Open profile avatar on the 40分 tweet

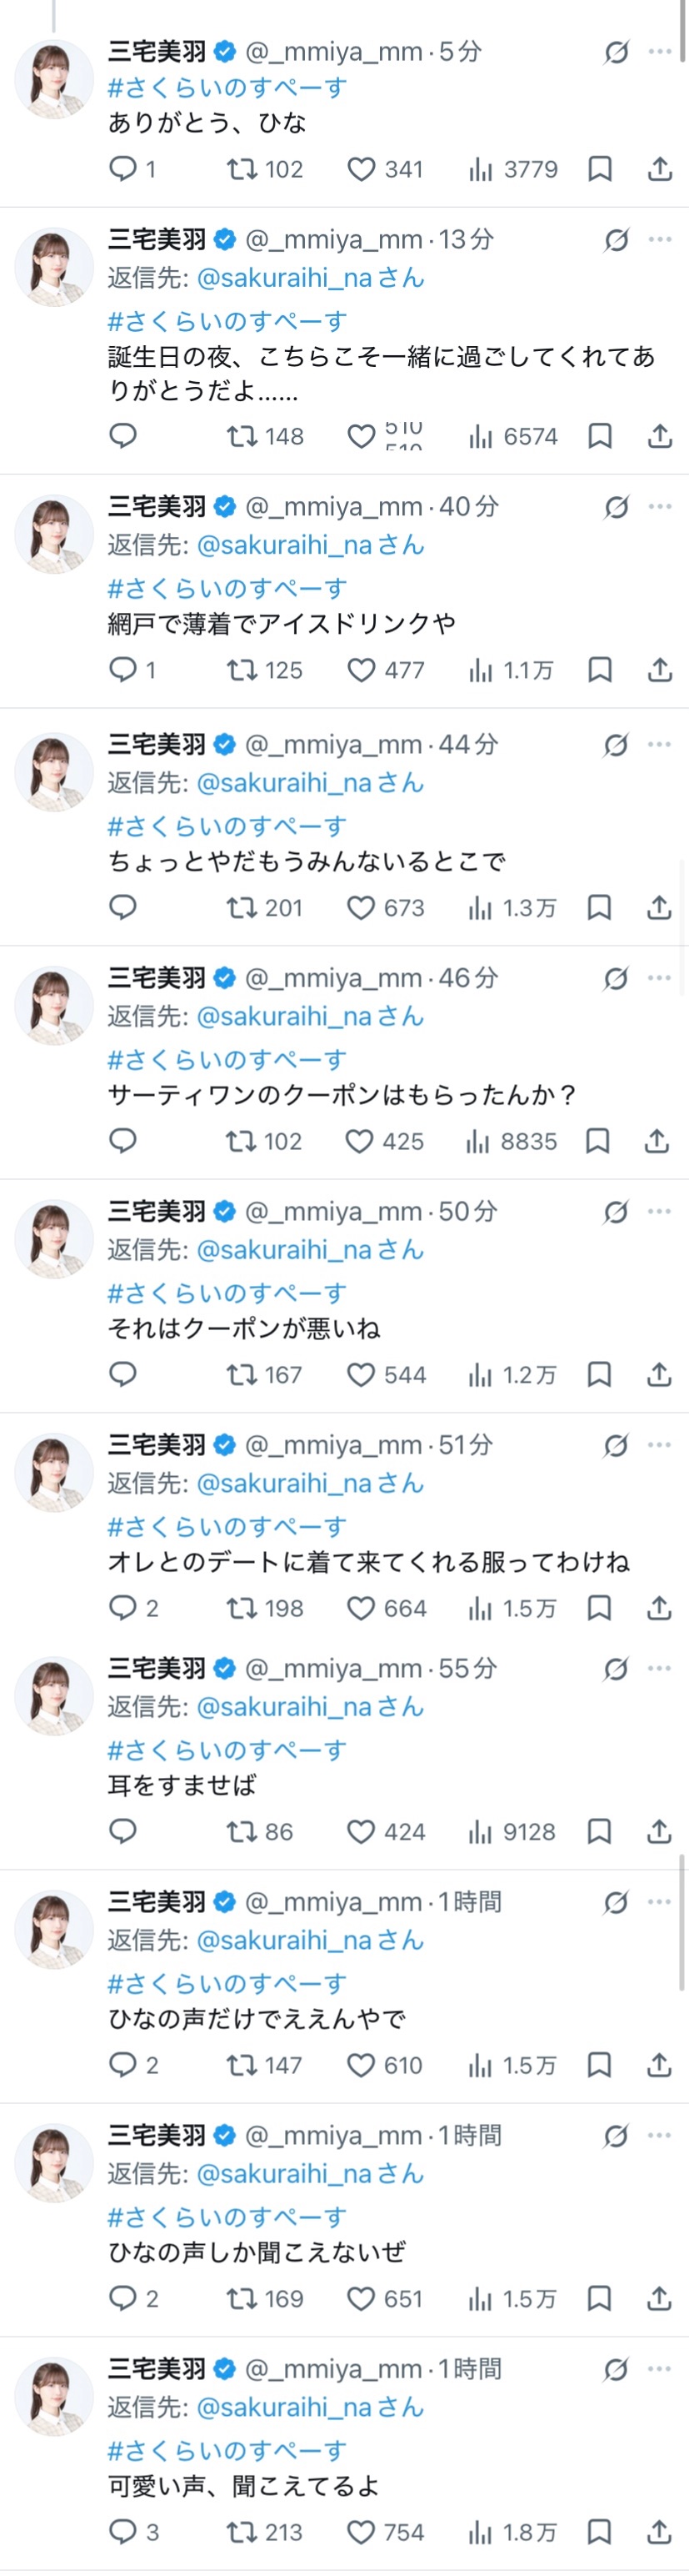(54, 534)
